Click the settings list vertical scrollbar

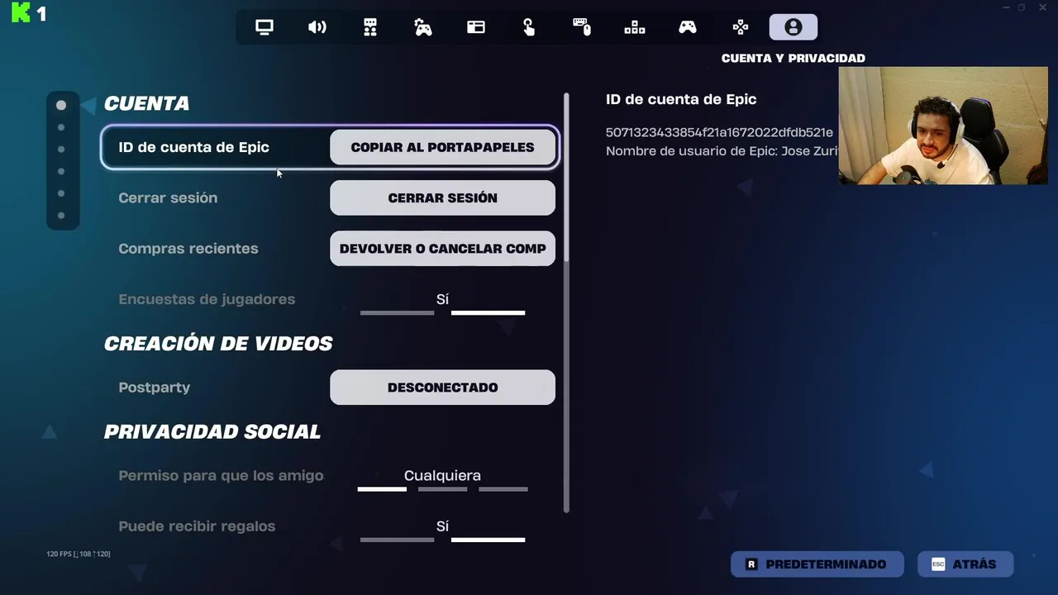click(566, 302)
